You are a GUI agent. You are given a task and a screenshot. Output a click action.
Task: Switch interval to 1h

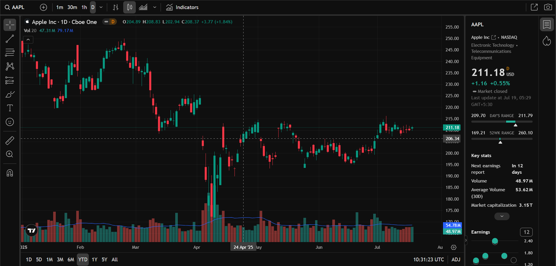tap(84, 7)
